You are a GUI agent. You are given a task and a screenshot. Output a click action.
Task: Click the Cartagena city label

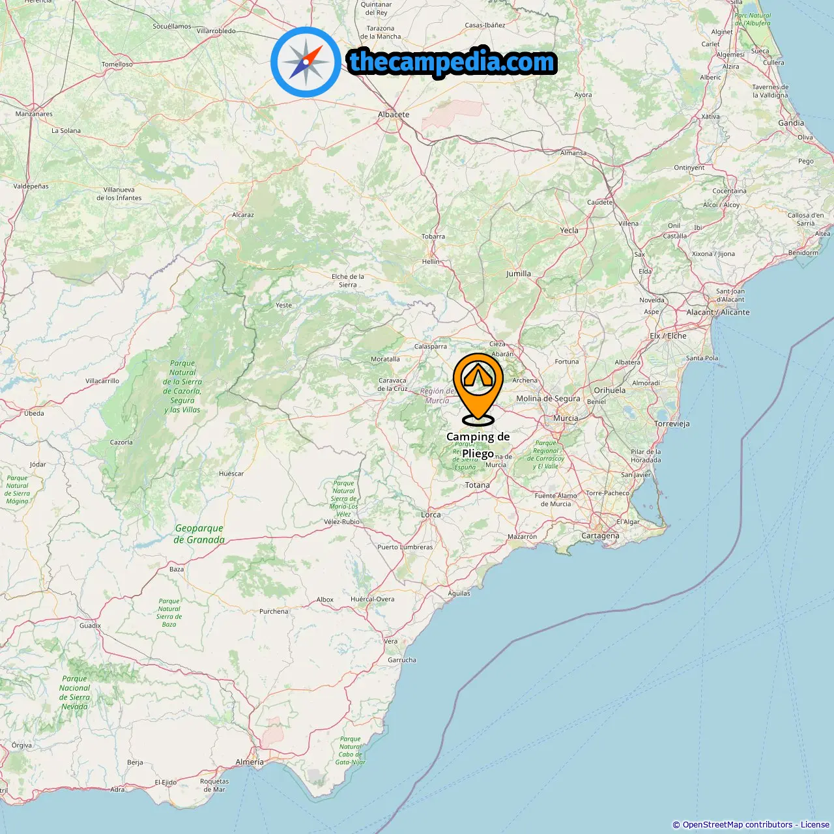pyautogui.click(x=600, y=536)
